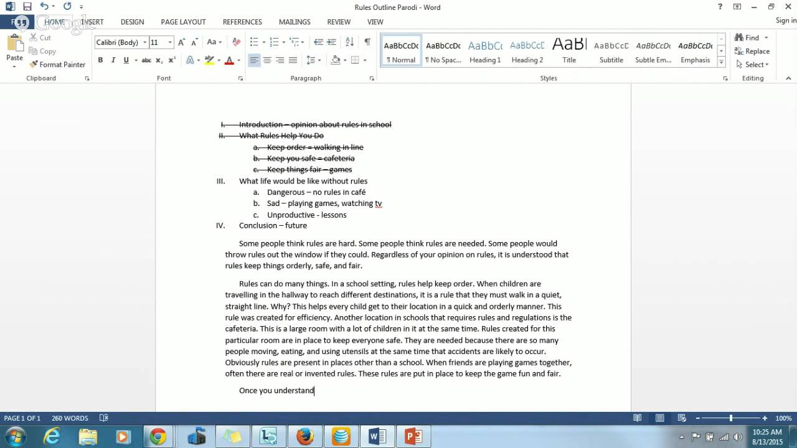Click Format Painter

[x=57, y=65]
